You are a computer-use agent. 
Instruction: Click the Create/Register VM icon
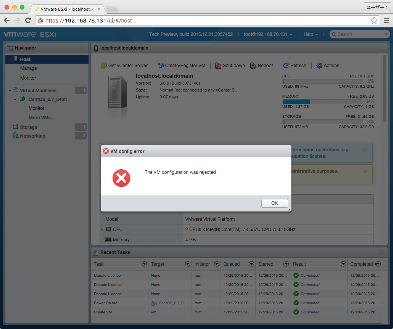(x=162, y=65)
